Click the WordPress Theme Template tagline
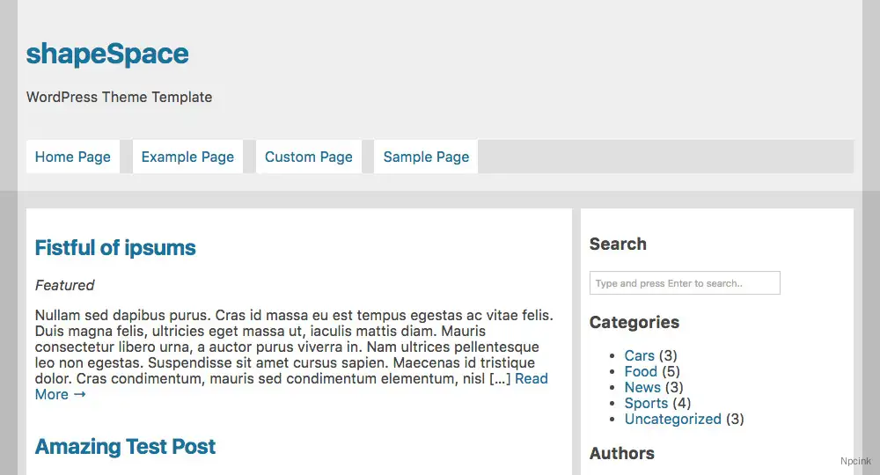880x475 pixels. coord(119,97)
